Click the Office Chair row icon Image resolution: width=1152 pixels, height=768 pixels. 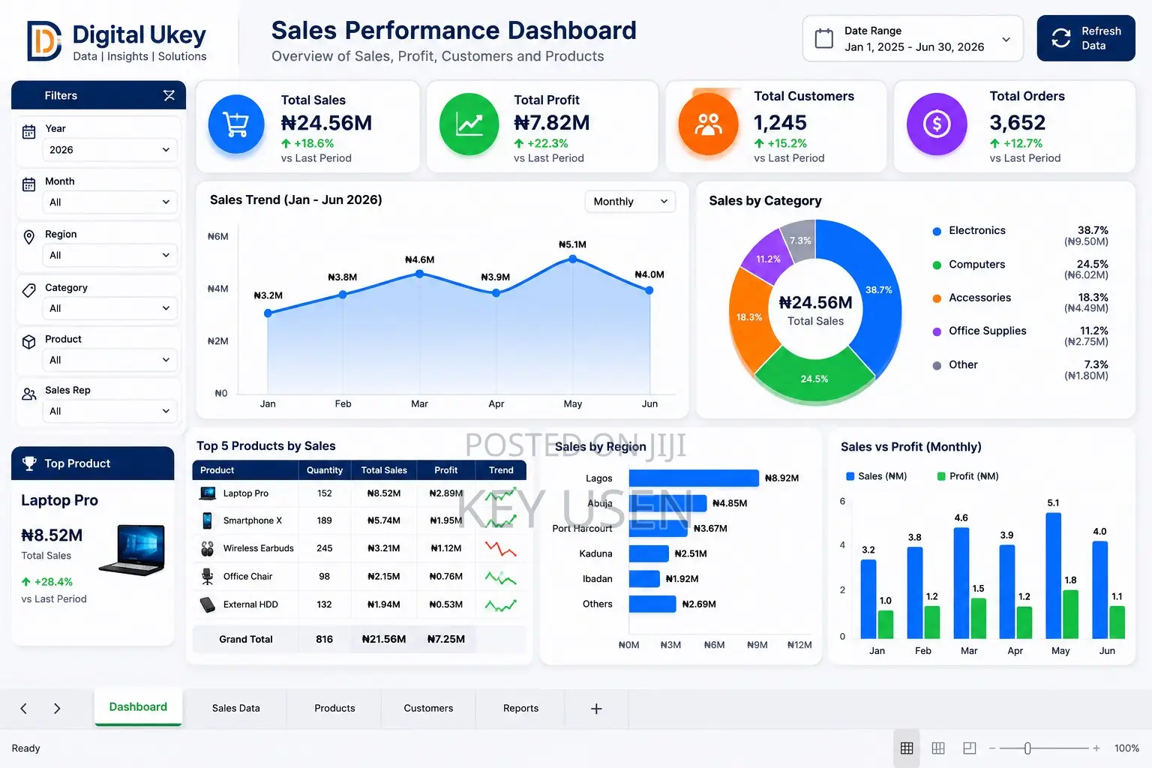pyautogui.click(x=208, y=576)
